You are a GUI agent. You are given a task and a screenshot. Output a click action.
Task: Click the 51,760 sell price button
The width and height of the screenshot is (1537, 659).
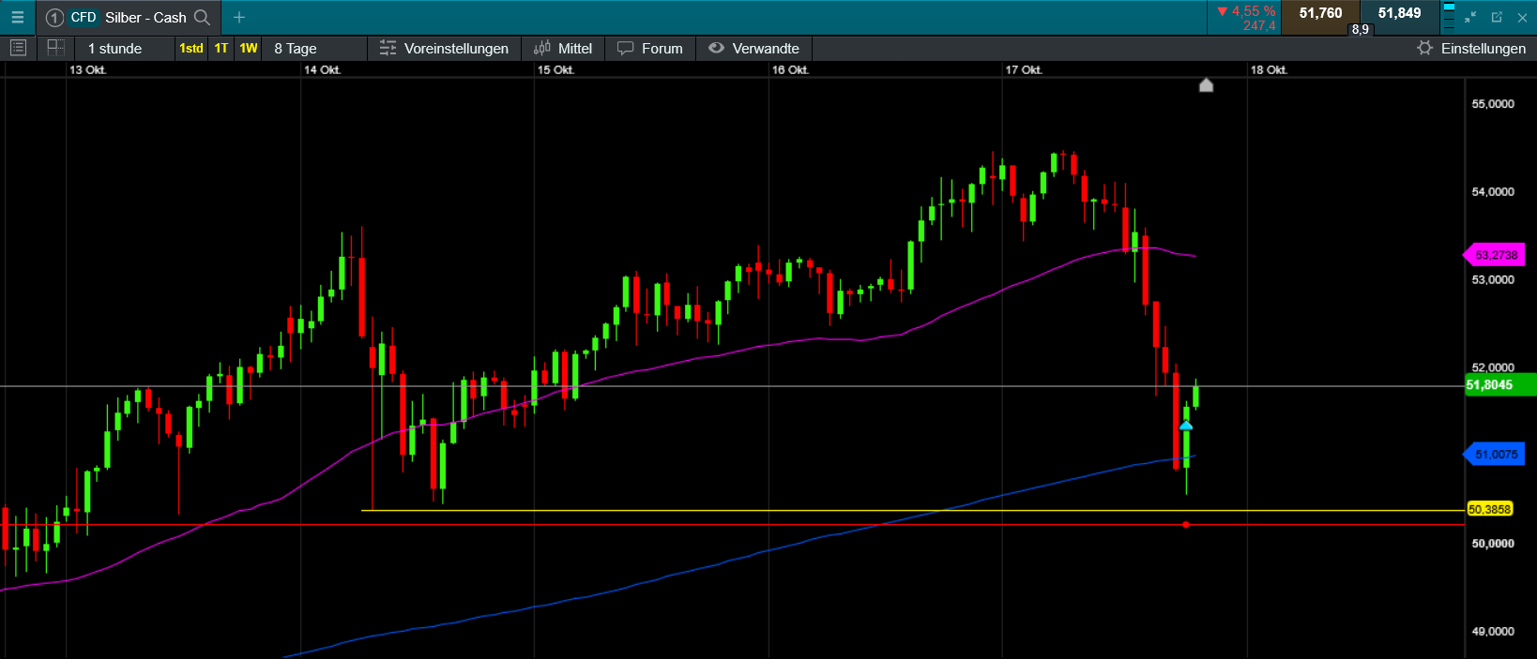pyautogui.click(x=1320, y=14)
